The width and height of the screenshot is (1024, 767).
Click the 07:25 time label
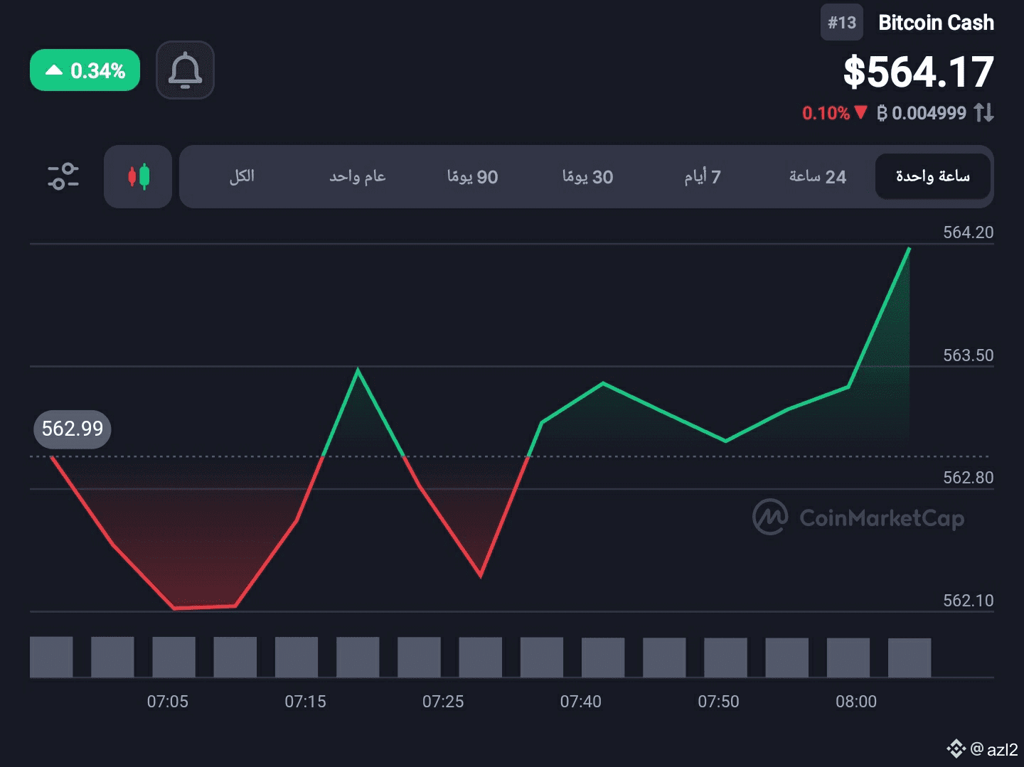coord(443,702)
